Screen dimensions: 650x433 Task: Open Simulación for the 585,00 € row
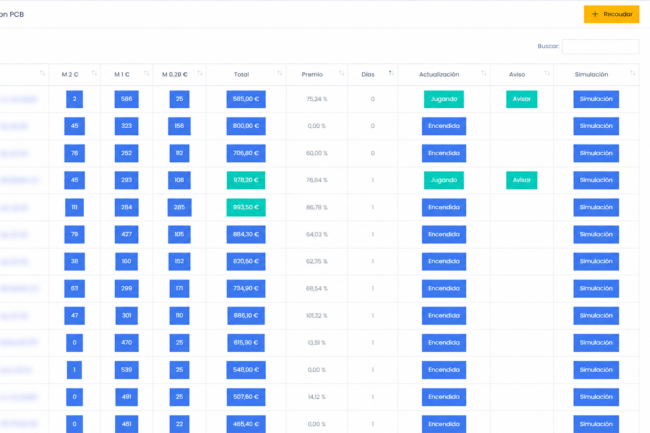point(596,99)
